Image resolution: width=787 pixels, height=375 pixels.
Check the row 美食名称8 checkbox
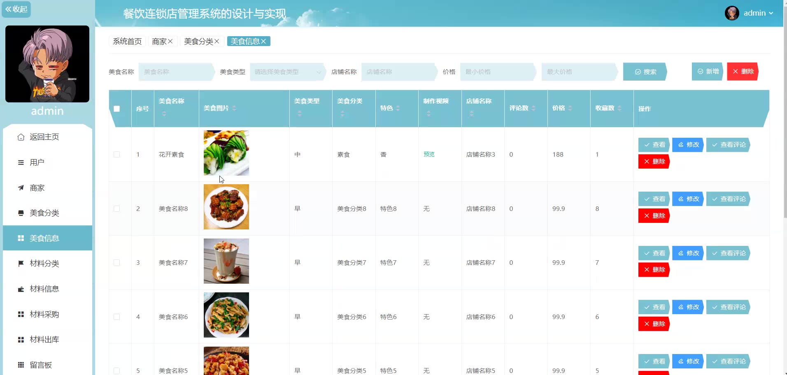click(117, 208)
